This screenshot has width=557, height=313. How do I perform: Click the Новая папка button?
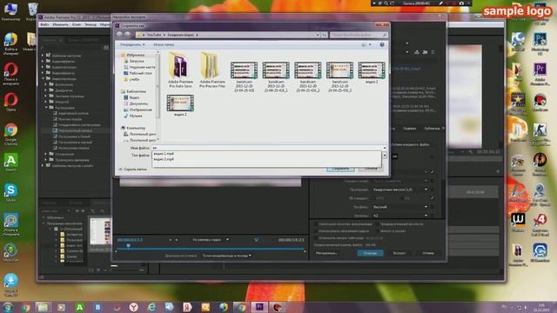[x=164, y=44]
